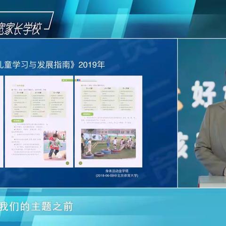Click the large '好' character behind the presenter
Viewport: 226px width, 226px height.
pos(203,95)
